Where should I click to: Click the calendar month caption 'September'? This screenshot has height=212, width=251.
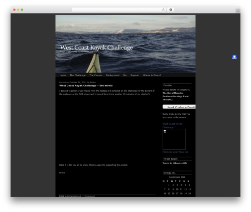(x=177, y=177)
